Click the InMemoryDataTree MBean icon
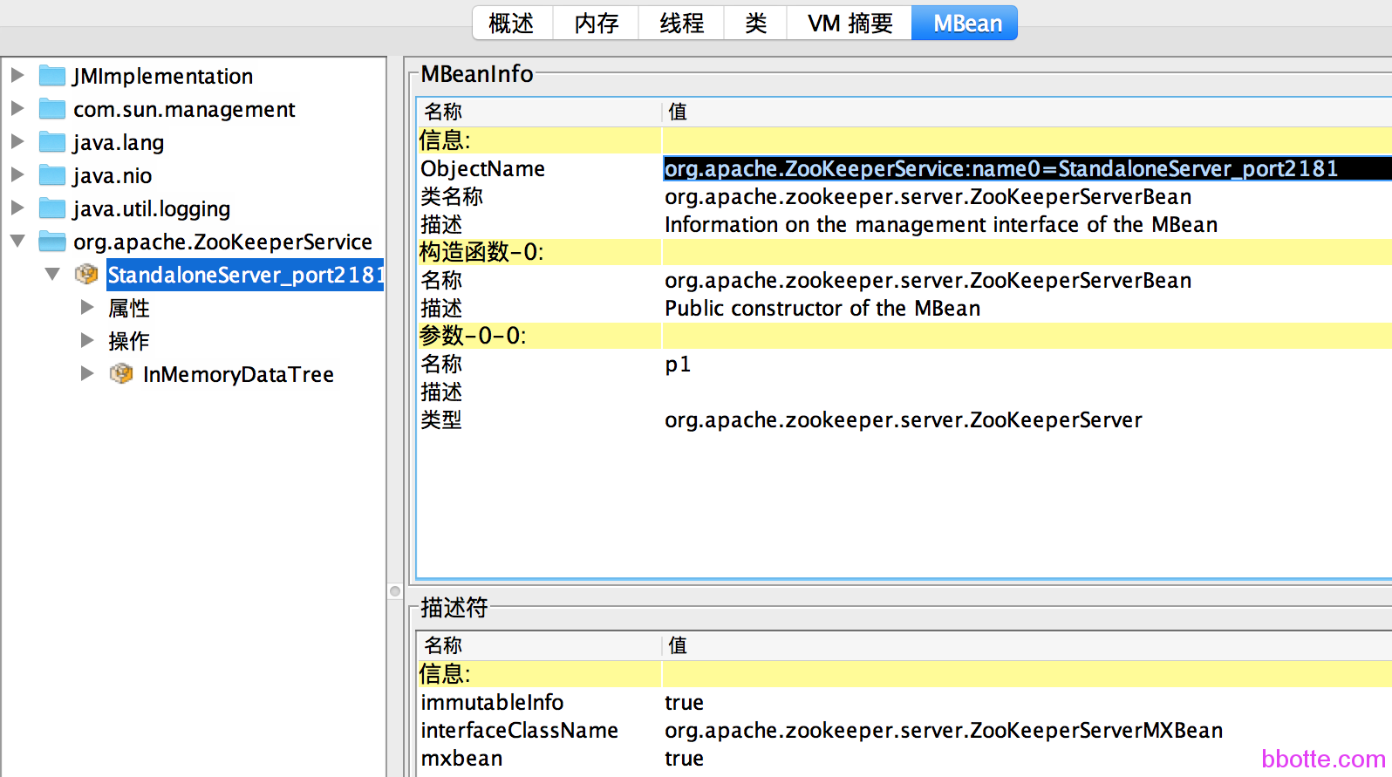The width and height of the screenshot is (1392, 777). click(x=121, y=374)
